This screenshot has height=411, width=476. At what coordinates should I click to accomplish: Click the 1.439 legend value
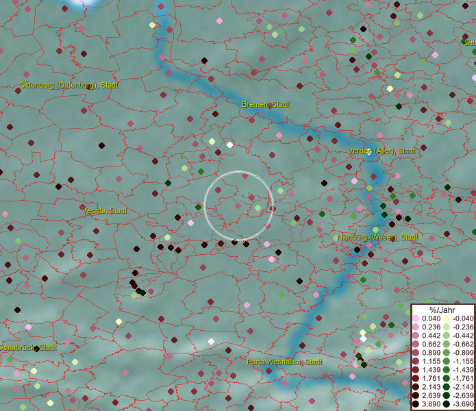tap(431, 370)
